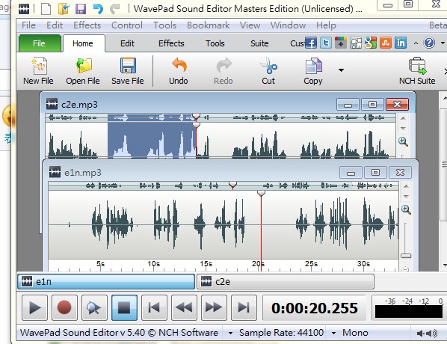Click the 0:00:20.255 time display
Viewport: 447px width, 344px height.
[x=315, y=308]
